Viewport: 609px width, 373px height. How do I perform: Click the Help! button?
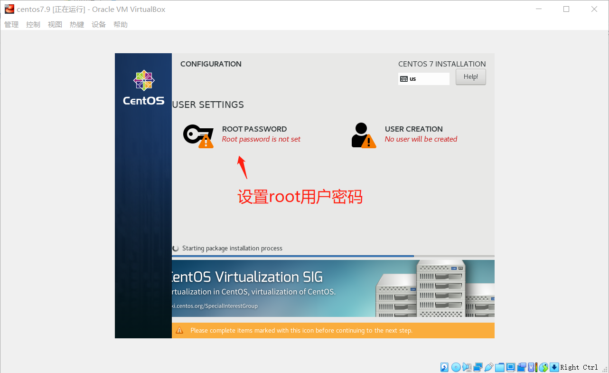(x=471, y=77)
